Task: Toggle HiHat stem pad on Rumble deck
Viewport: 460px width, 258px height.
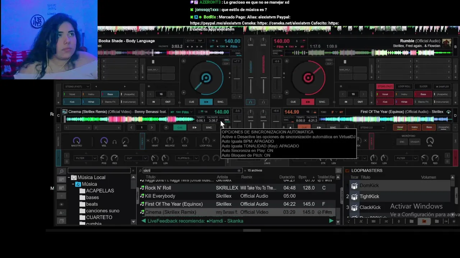Action: (404, 102)
